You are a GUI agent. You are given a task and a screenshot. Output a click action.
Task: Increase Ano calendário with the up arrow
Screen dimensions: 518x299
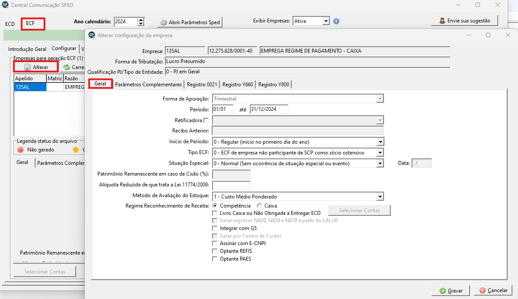tap(141, 19)
